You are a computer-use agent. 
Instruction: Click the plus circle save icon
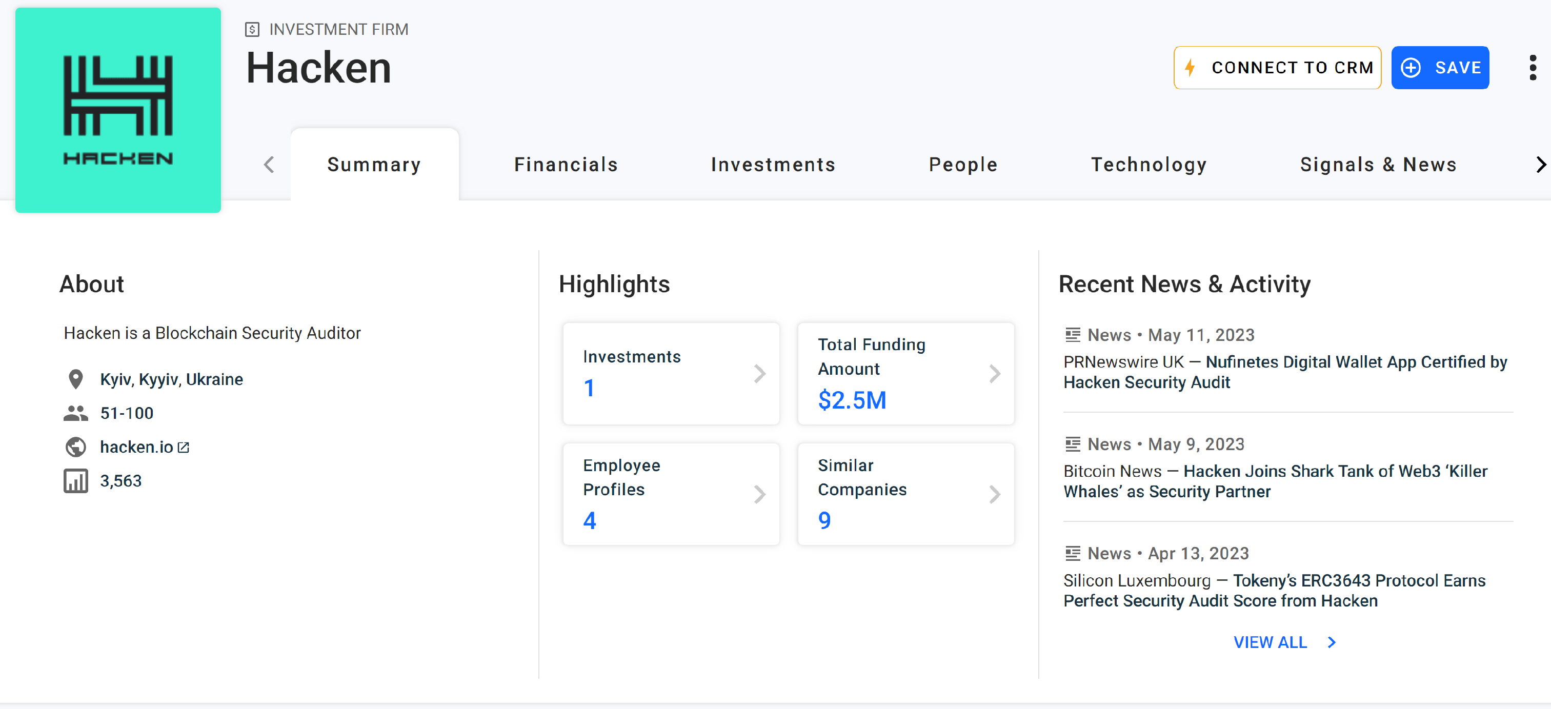tap(1411, 67)
